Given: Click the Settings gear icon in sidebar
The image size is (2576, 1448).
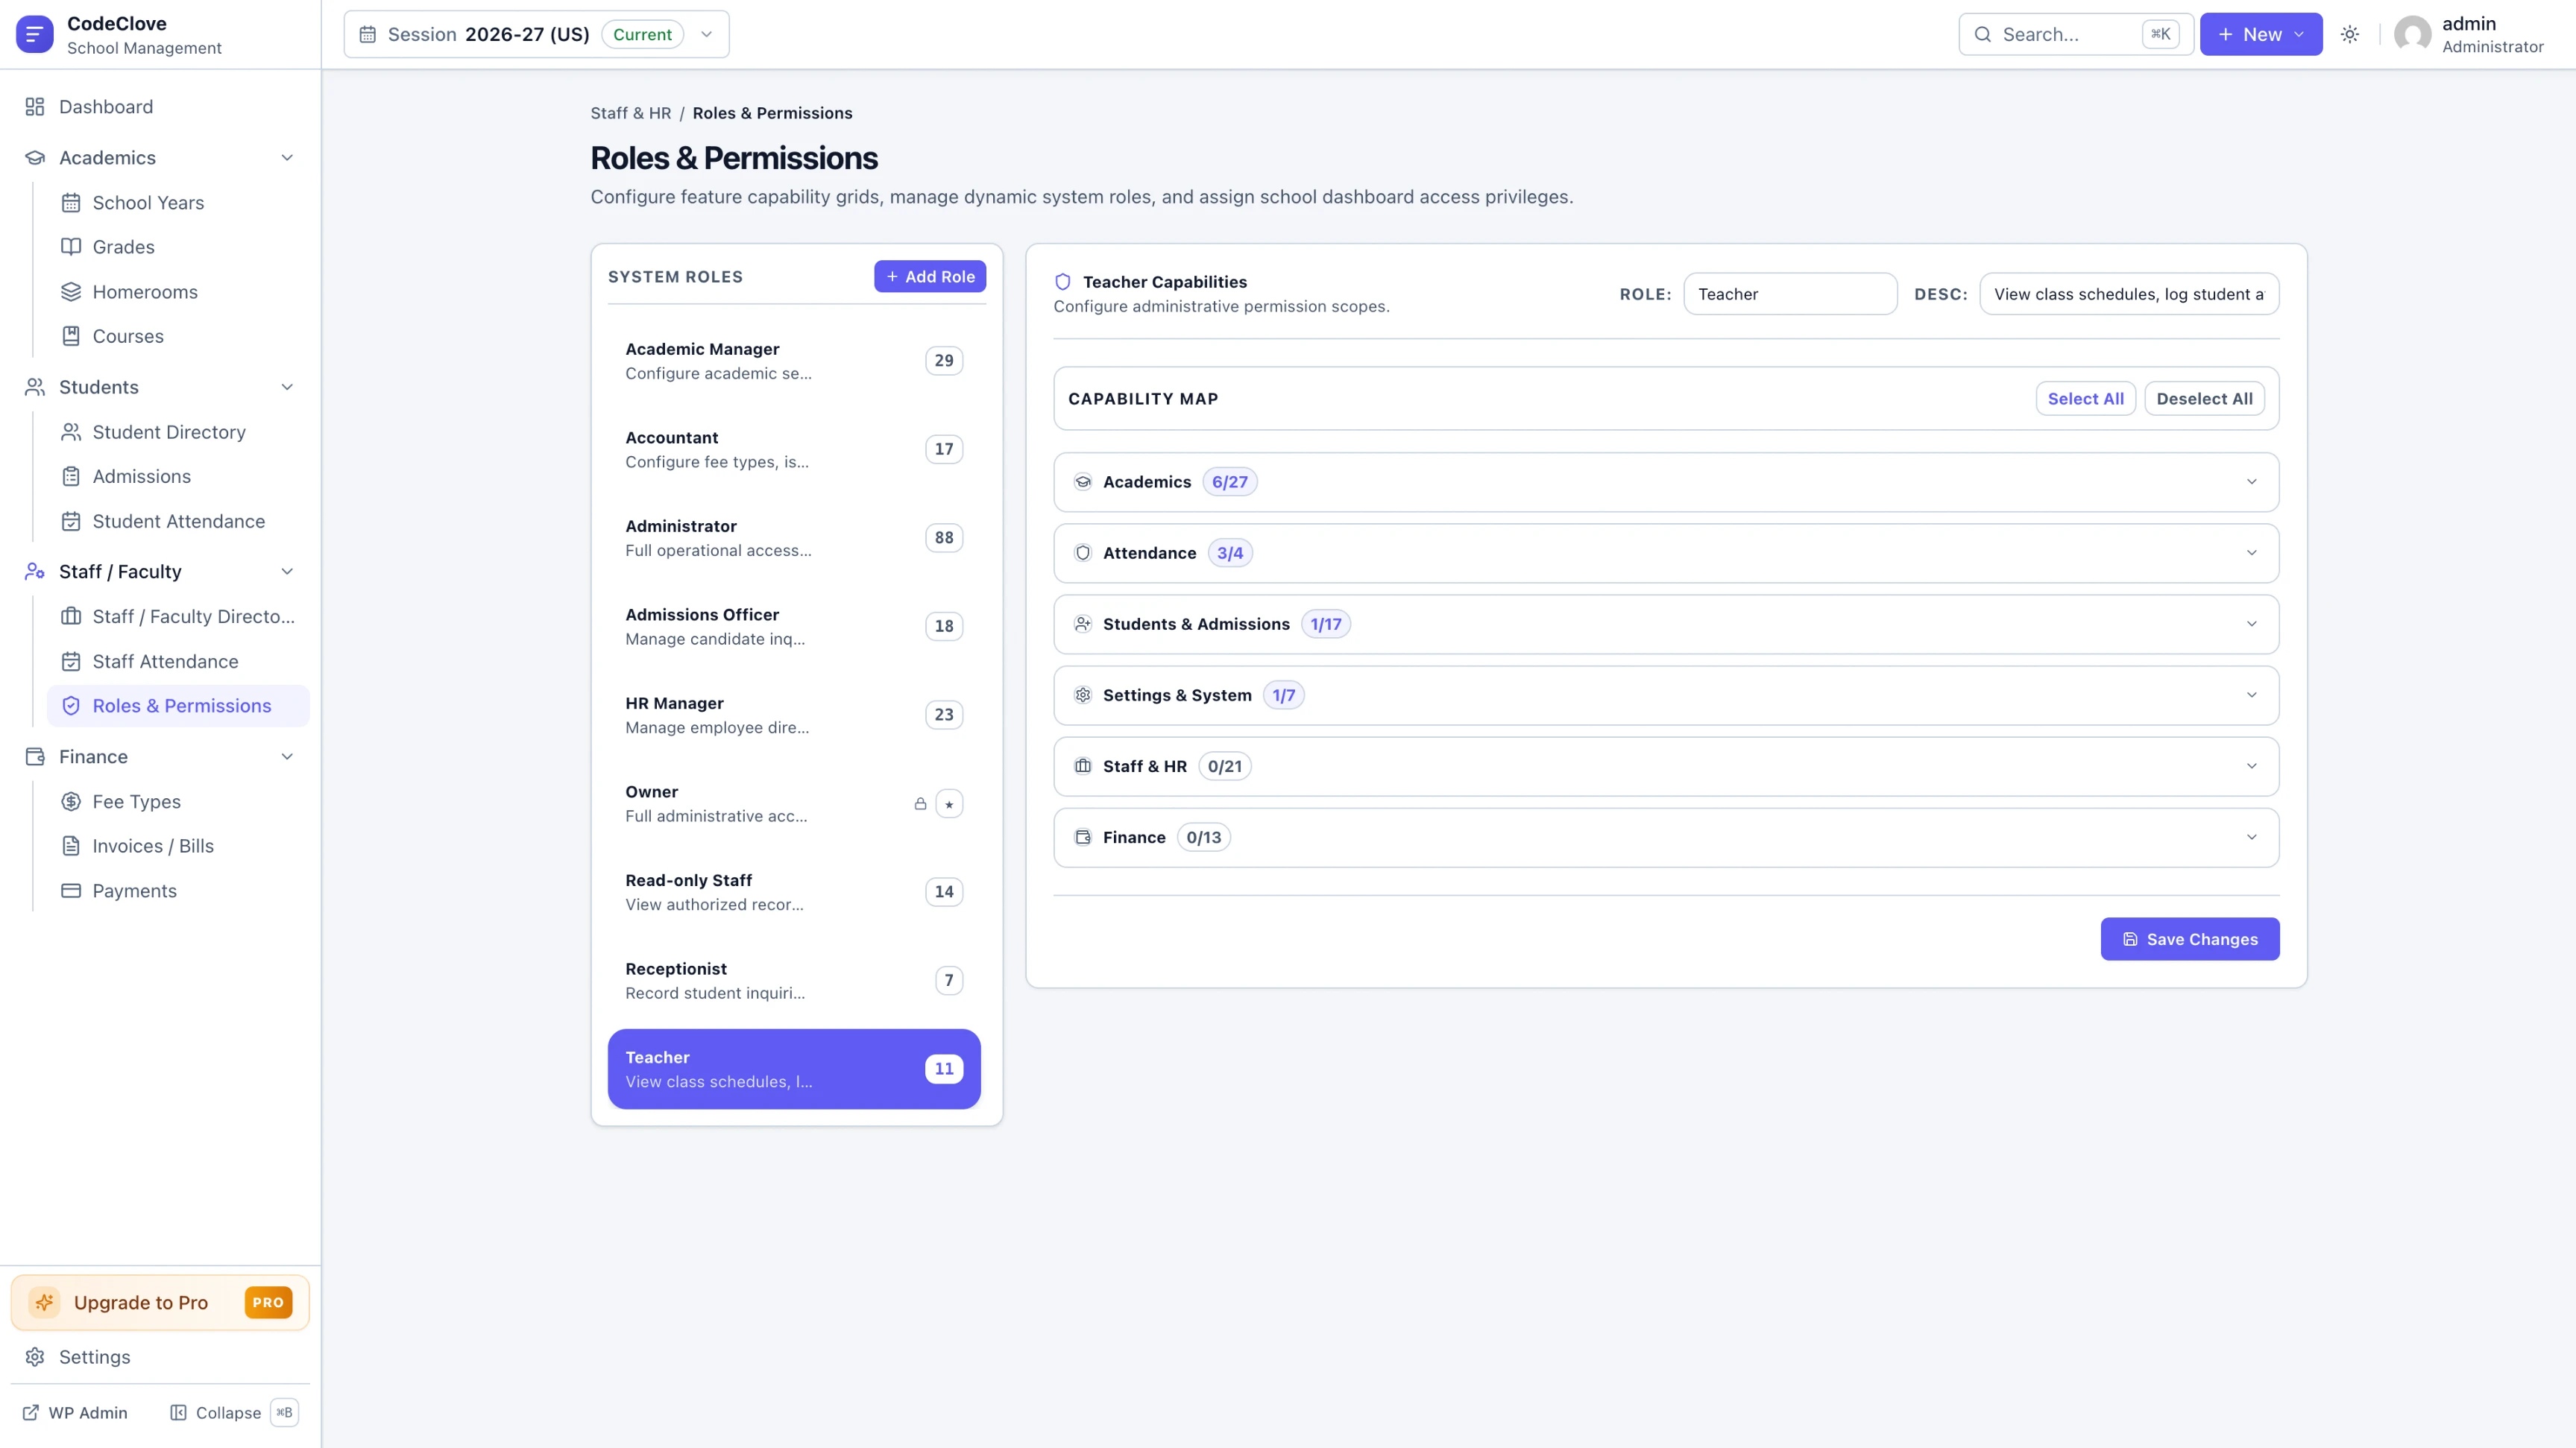Looking at the screenshot, I should pyautogui.click(x=35, y=1357).
